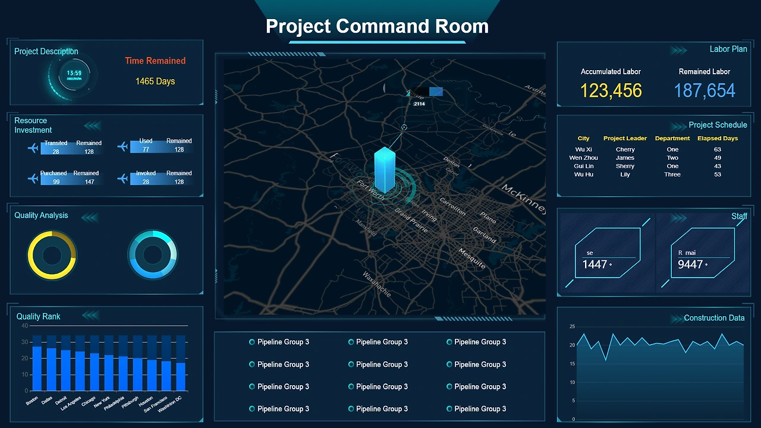Open the Labor Plan panel header
Image resolution: width=761 pixels, height=428 pixels.
click(728, 49)
